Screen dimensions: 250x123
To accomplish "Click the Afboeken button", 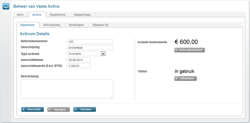I will (x=186, y=78).
